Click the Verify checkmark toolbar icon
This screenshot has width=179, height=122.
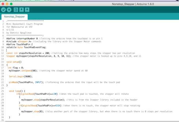[x=3, y=10]
